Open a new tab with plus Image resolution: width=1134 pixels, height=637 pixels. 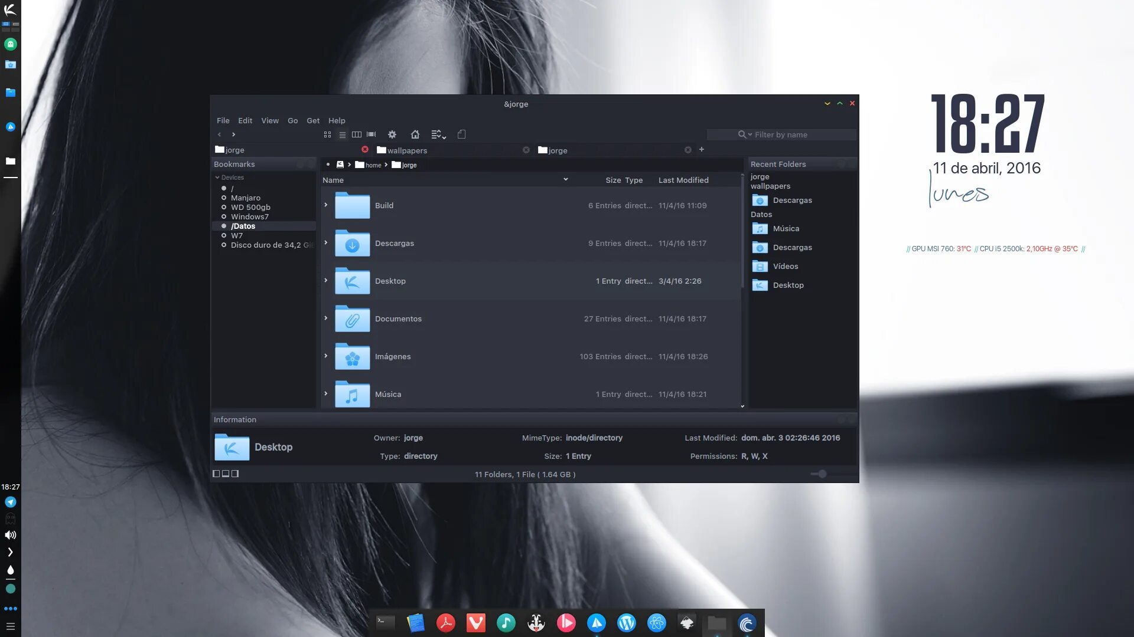point(702,149)
